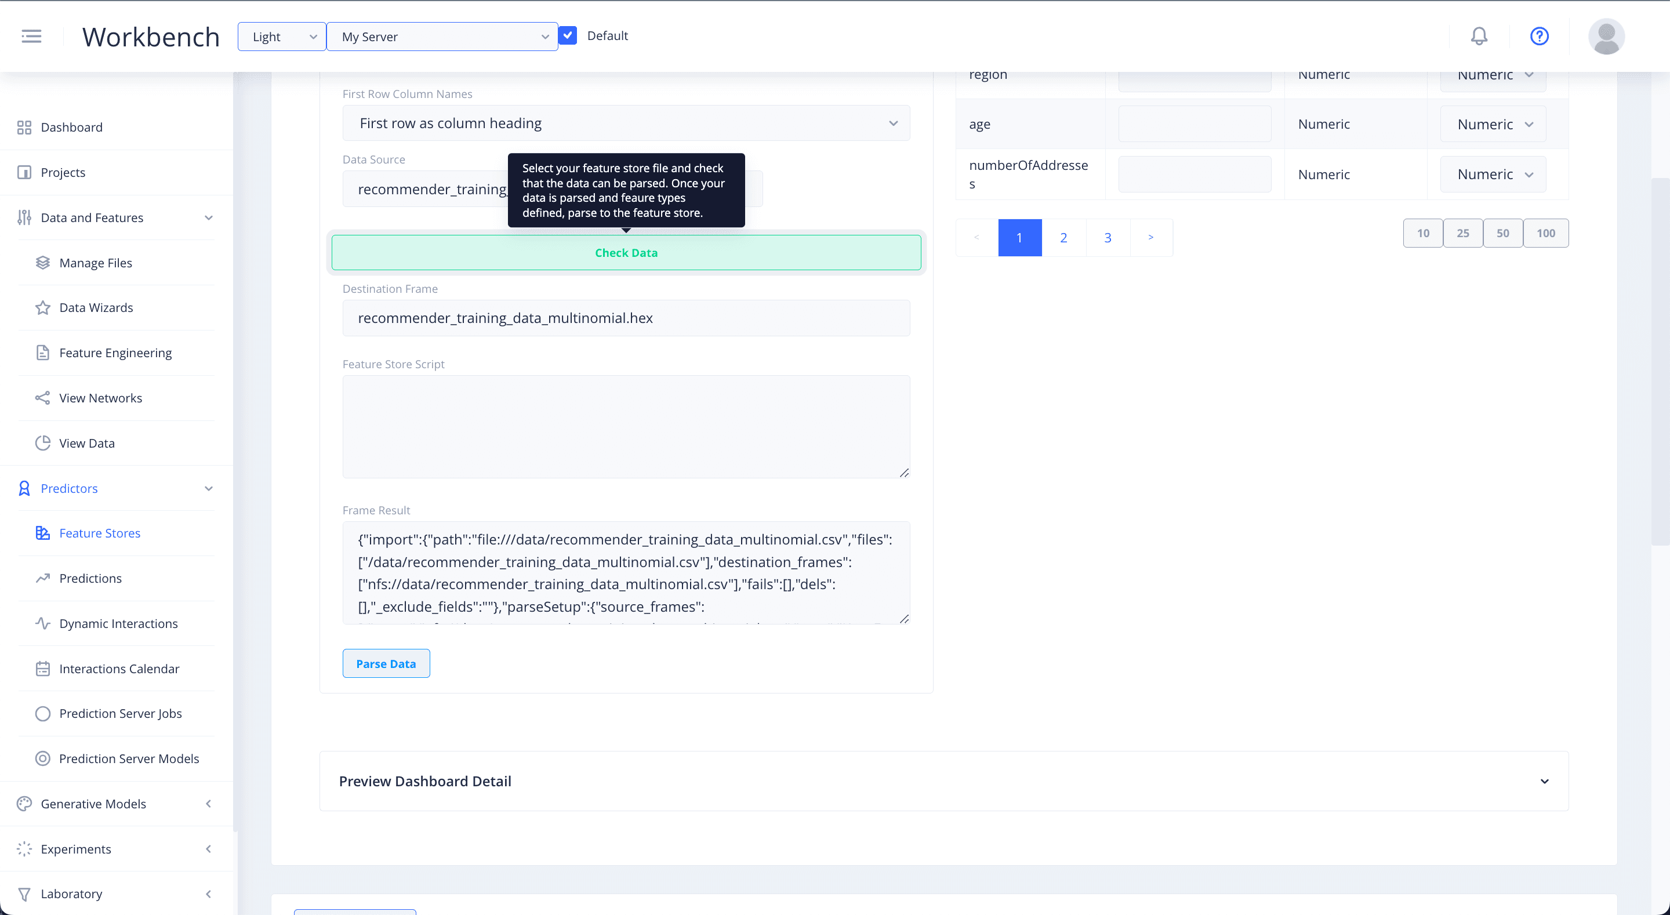
Task: Open View Networks from the sidebar icon
Action: click(42, 398)
